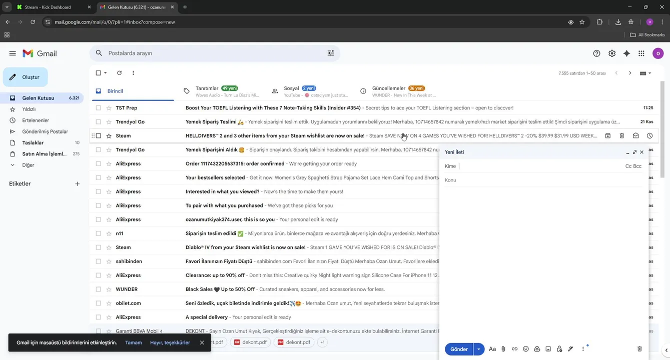Send the message with Gönder button
670x360 pixels.
[x=459, y=349]
